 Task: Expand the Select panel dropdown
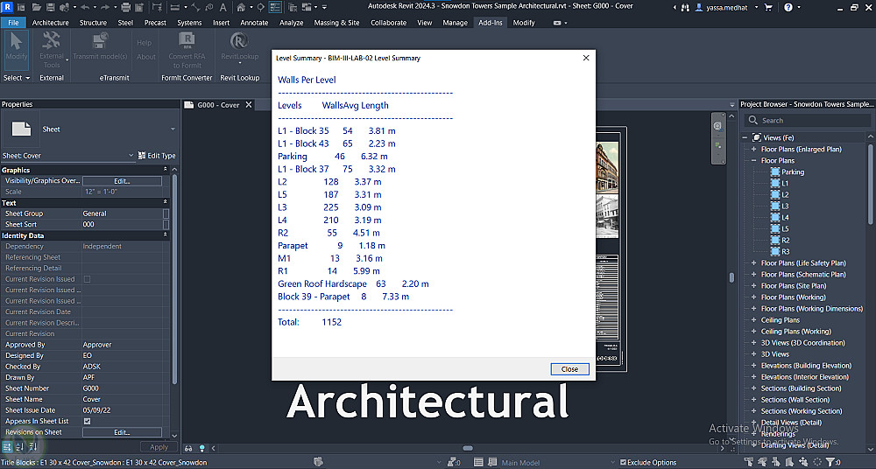[16, 78]
